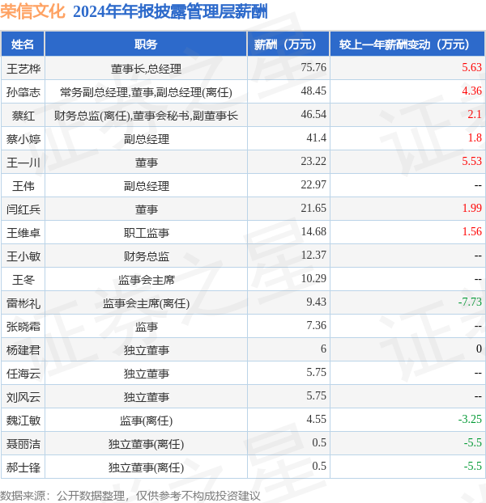The height and width of the screenshot is (503, 486).
Task: Click the position 常务副总经理,董事,副总经理(离任)
Action: 146,92
